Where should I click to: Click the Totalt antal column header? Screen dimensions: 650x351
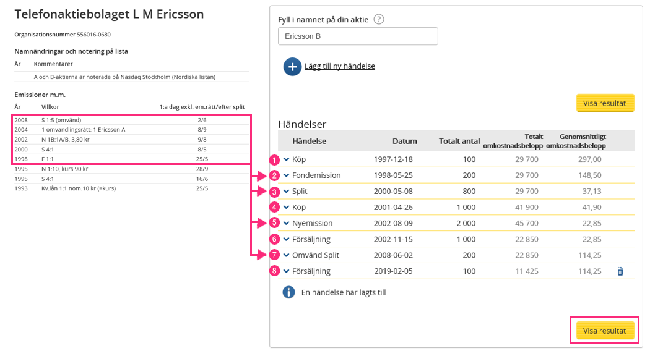tap(459, 141)
